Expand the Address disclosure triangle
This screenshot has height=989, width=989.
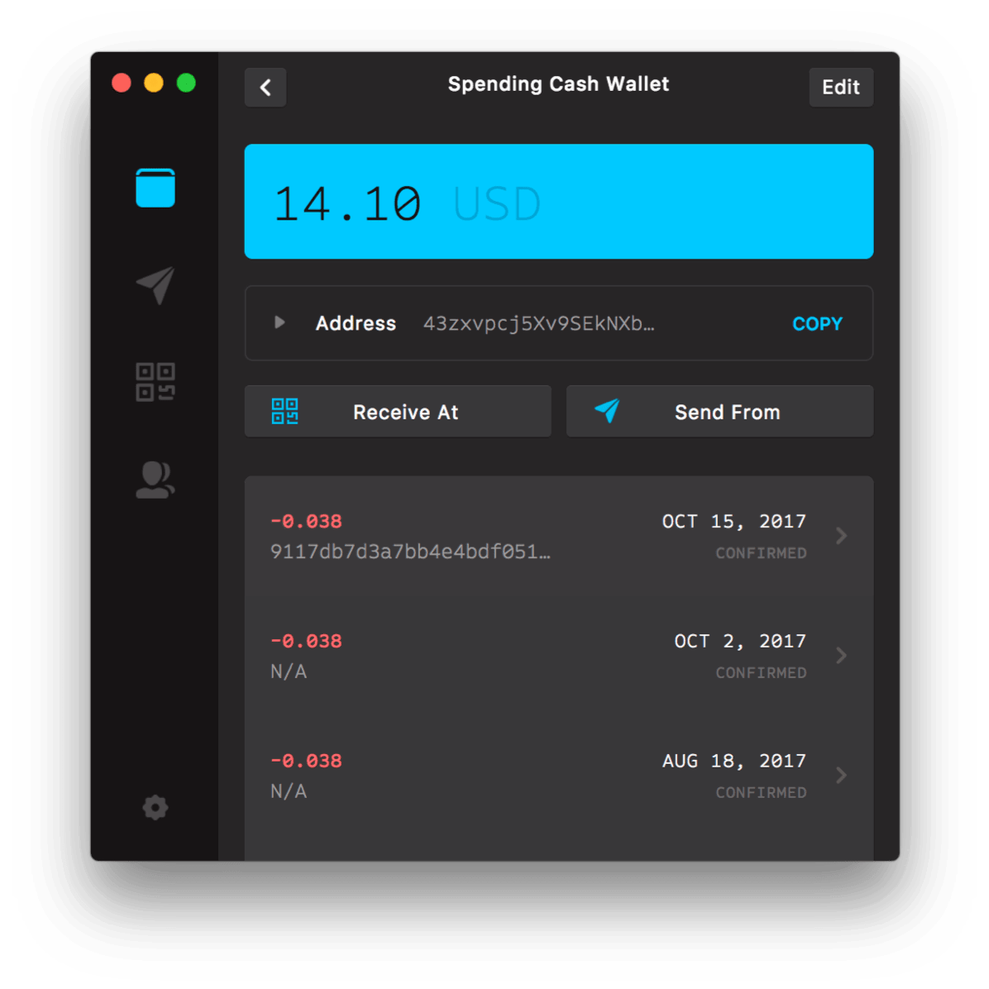279,323
